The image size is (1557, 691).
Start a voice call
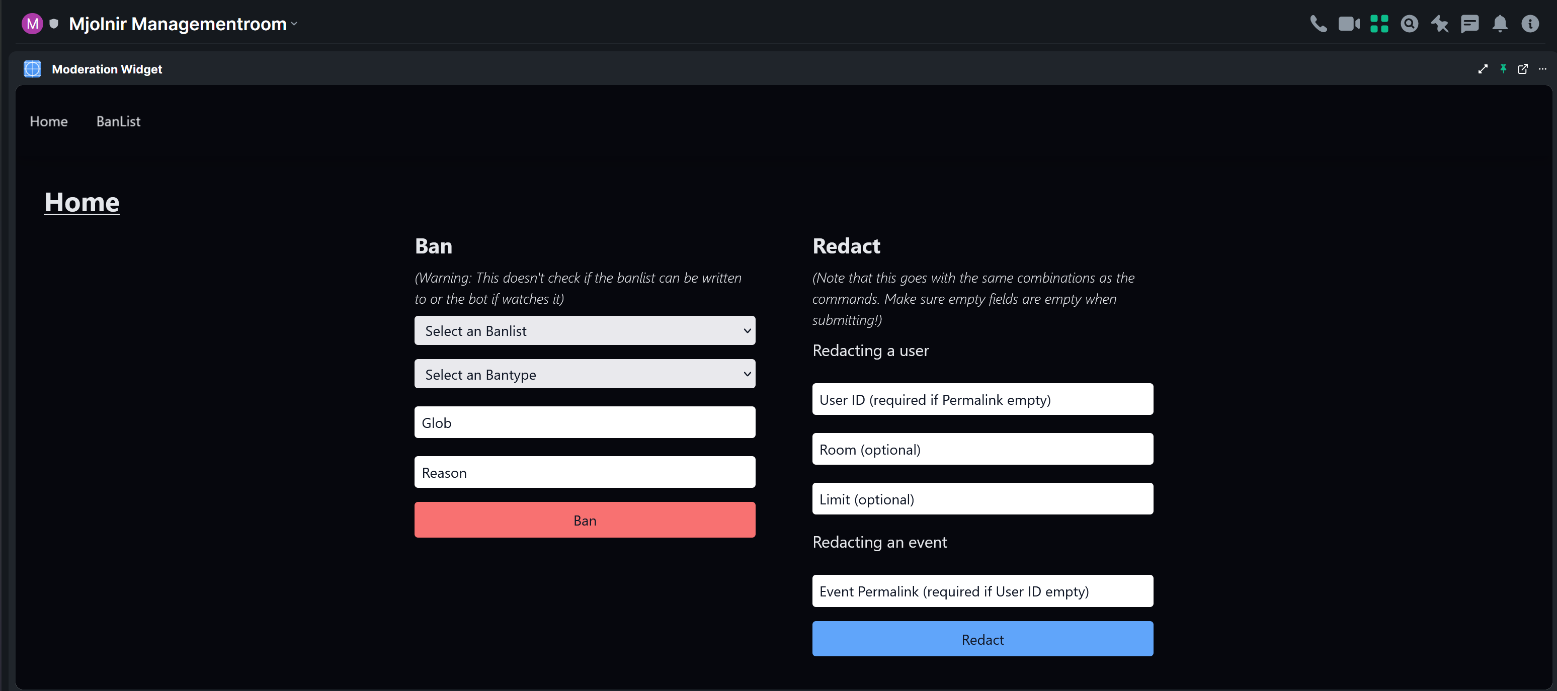(1318, 24)
